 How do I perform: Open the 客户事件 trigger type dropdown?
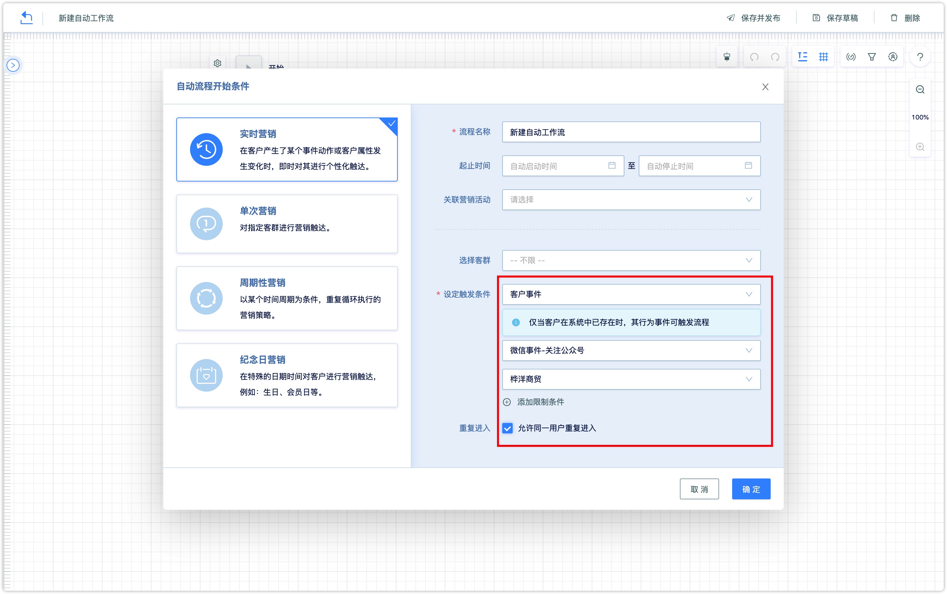(x=631, y=294)
